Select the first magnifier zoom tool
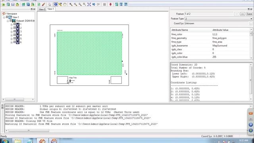The image size is (254, 143). click(71, 4)
